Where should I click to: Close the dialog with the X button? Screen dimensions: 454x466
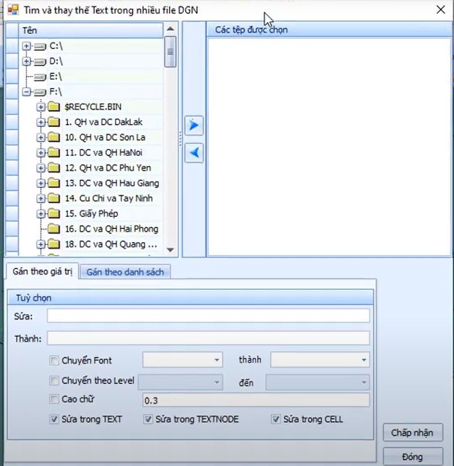click(x=441, y=10)
